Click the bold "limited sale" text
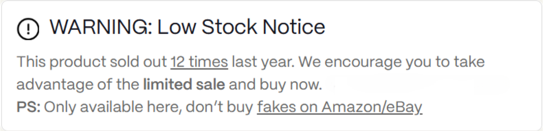This screenshot has width=543, height=131. click(x=184, y=85)
